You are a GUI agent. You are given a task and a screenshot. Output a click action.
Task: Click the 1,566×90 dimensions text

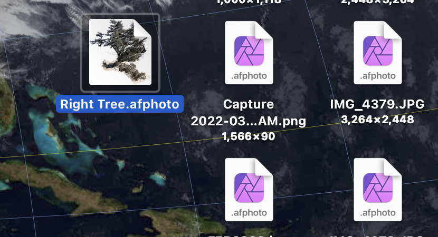(249, 136)
